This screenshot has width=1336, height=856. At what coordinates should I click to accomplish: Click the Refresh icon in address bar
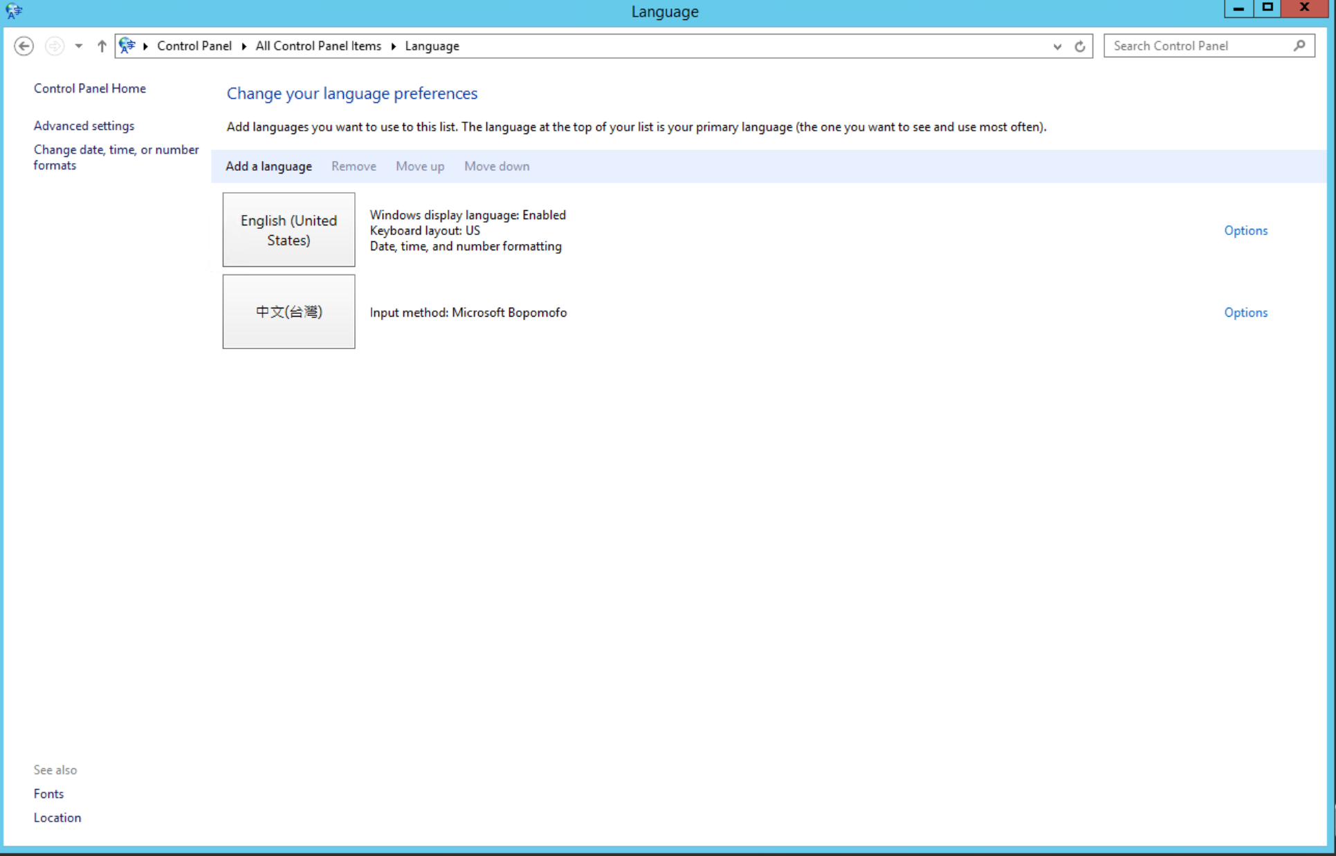(1079, 46)
